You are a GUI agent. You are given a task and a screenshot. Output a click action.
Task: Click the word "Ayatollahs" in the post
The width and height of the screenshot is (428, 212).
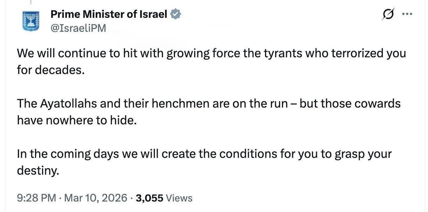pos(71,104)
